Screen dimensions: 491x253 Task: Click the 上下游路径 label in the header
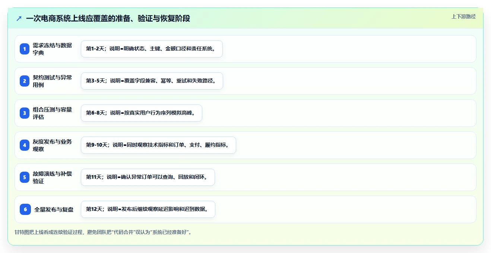463,16
